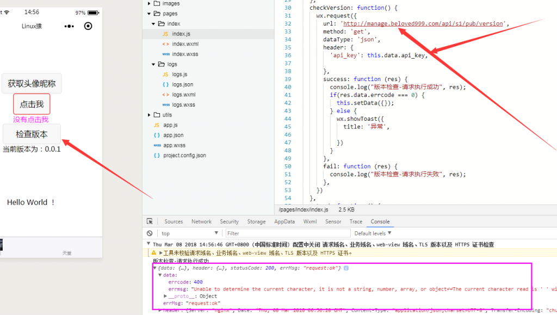Activate the inspect element picker icon

tap(150, 221)
